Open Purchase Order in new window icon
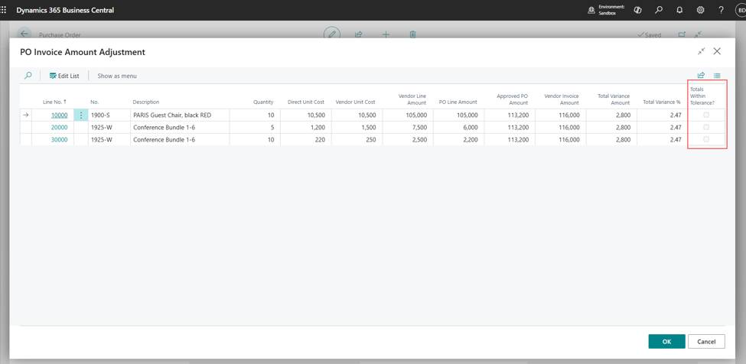746x364 pixels. [x=682, y=34]
